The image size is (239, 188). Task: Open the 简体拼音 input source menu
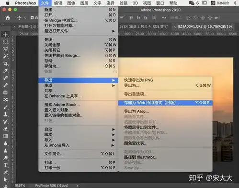pyautogui.click(x=220, y=3)
